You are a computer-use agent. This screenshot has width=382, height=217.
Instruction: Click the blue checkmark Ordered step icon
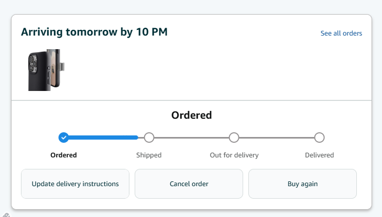pyautogui.click(x=63, y=138)
